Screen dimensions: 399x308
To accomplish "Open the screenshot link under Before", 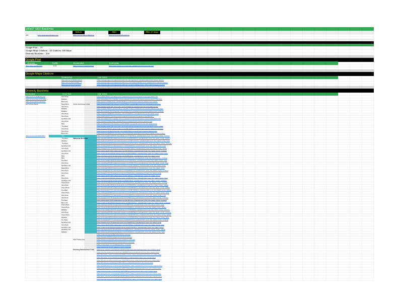I will coord(84,35).
